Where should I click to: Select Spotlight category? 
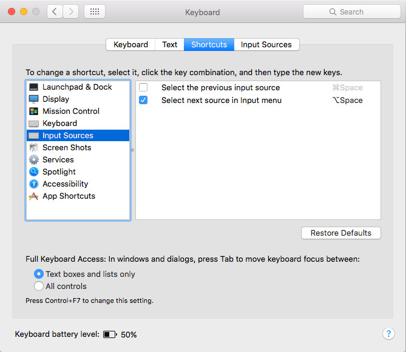(78, 172)
